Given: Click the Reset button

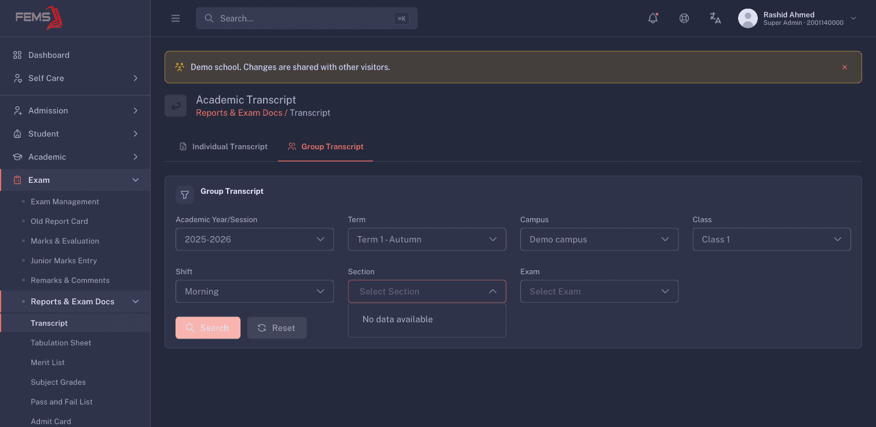Looking at the screenshot, I should [x=277, y=328].
